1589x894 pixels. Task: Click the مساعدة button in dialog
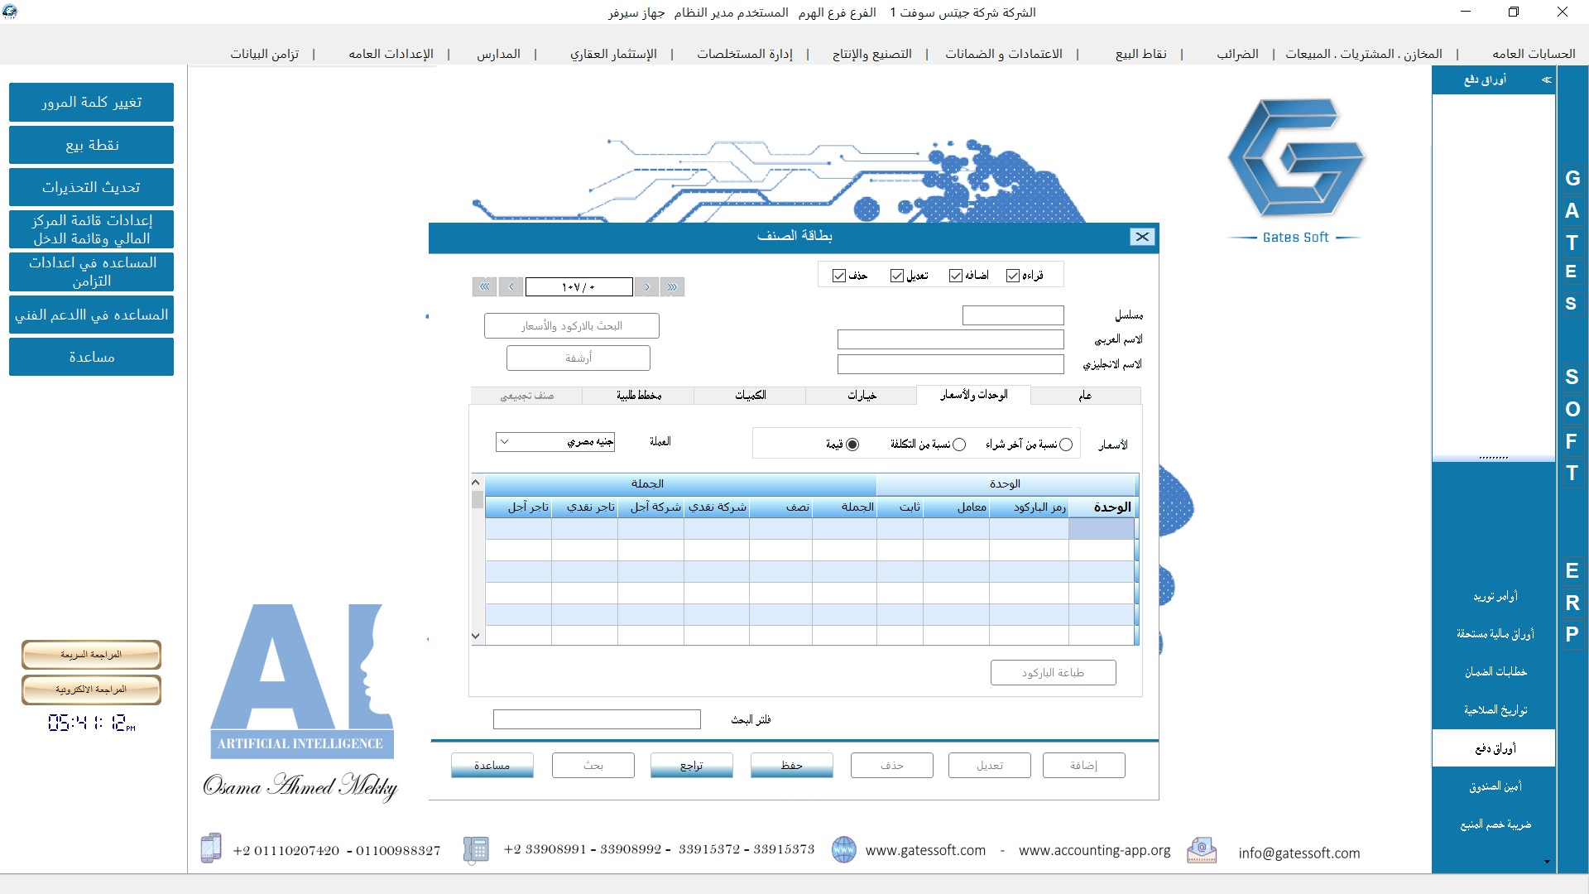pyautogui.click(x=492, y=766)
